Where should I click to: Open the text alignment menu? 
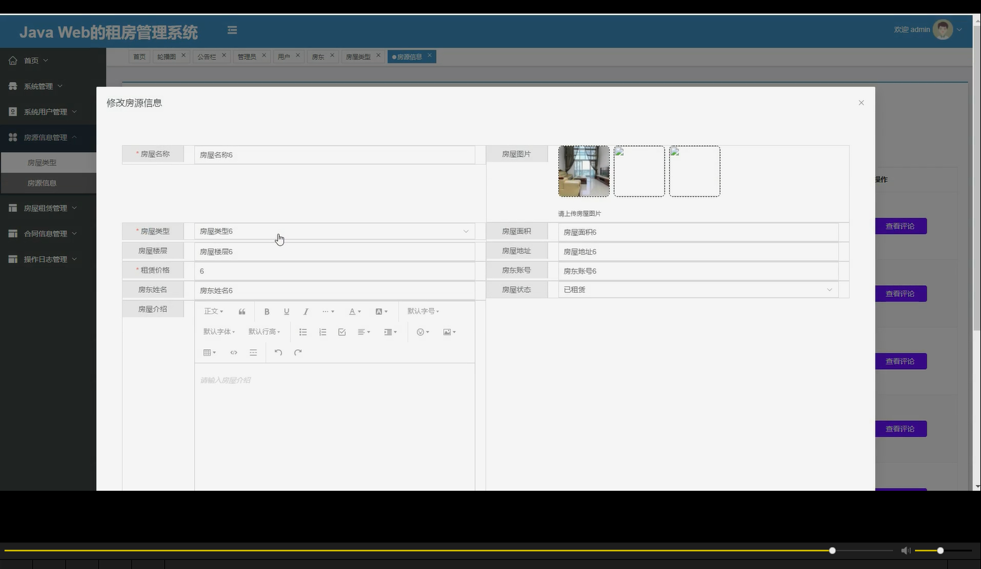364,332
